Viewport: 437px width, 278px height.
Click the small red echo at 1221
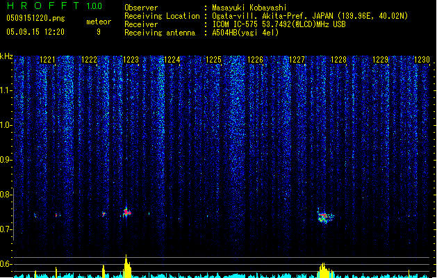pyautogui.click(x=56, y=215)
